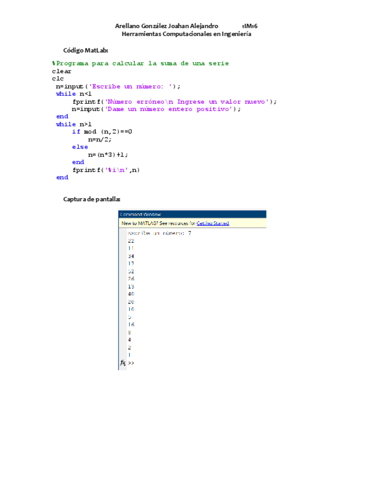Select the 'if mod (n,2)==0' line
Screen dimensions: 373x483
coord(102,132)
